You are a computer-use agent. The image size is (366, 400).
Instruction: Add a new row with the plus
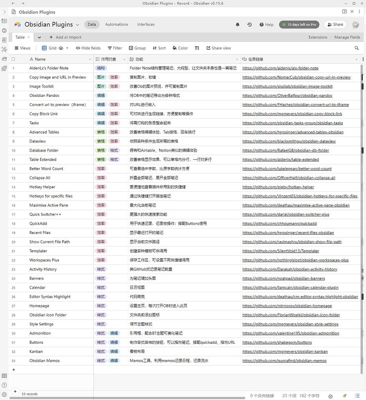[x=14, y=370]
